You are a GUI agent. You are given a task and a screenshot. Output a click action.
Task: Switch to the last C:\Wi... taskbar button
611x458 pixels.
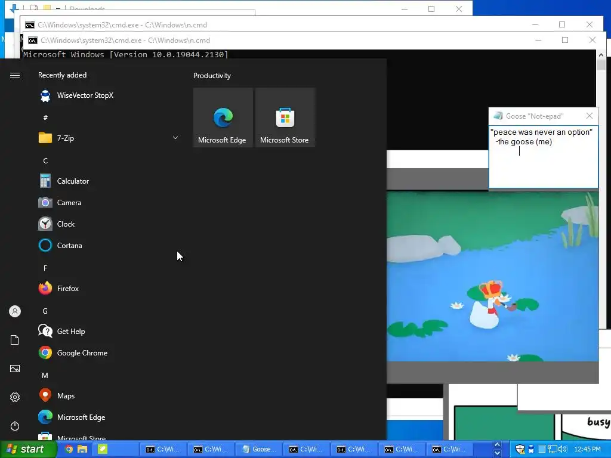[449, 449]
